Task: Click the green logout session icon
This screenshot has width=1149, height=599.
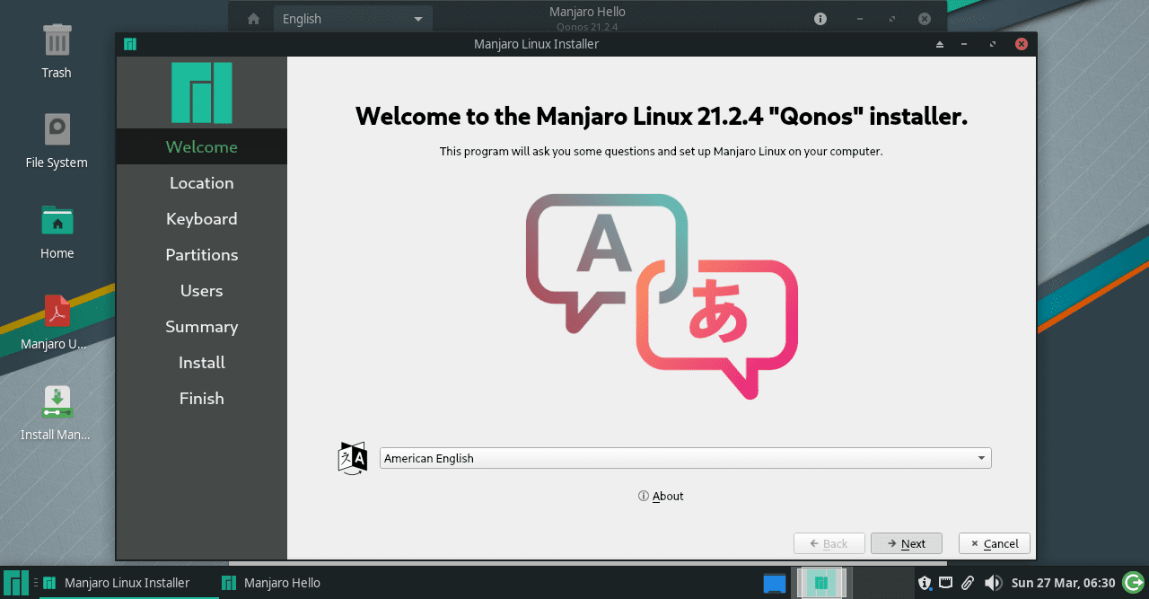Action: [x=1133, y=583]
